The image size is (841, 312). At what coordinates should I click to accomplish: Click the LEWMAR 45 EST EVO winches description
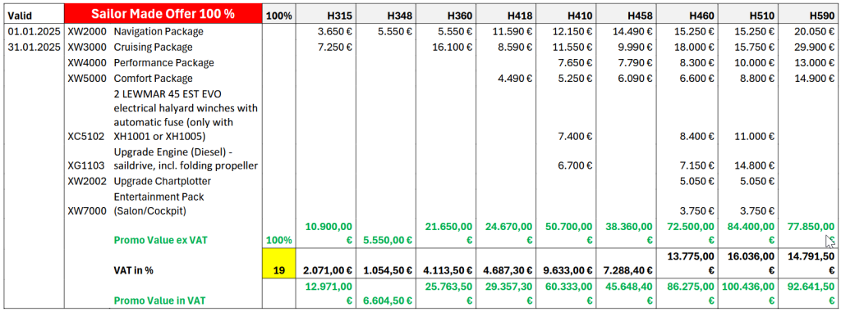186,115
